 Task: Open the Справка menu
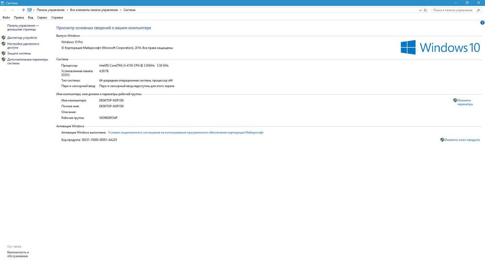[x=57, y=17]
